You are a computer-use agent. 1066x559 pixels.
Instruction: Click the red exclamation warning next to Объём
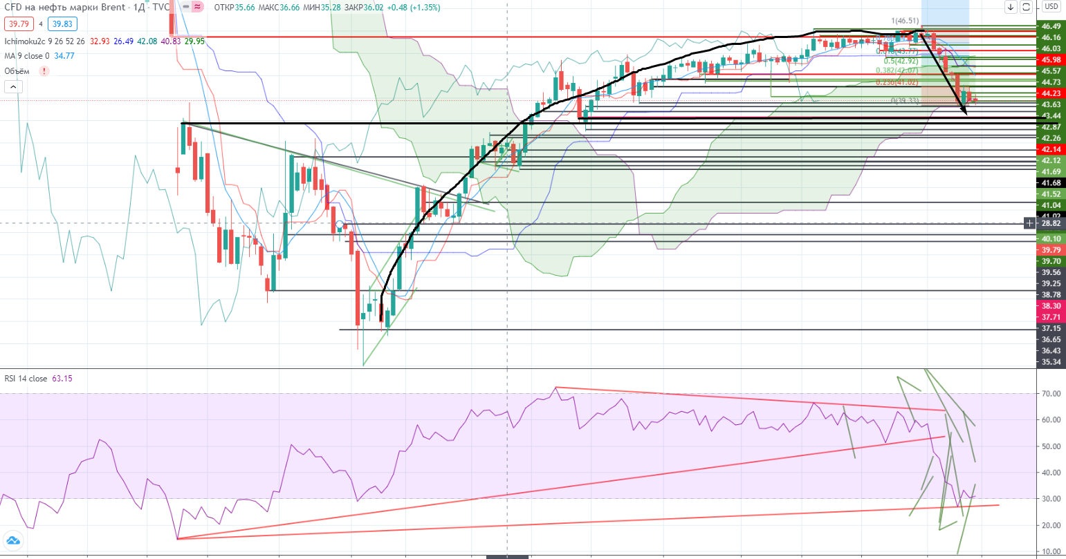point(45,70)
